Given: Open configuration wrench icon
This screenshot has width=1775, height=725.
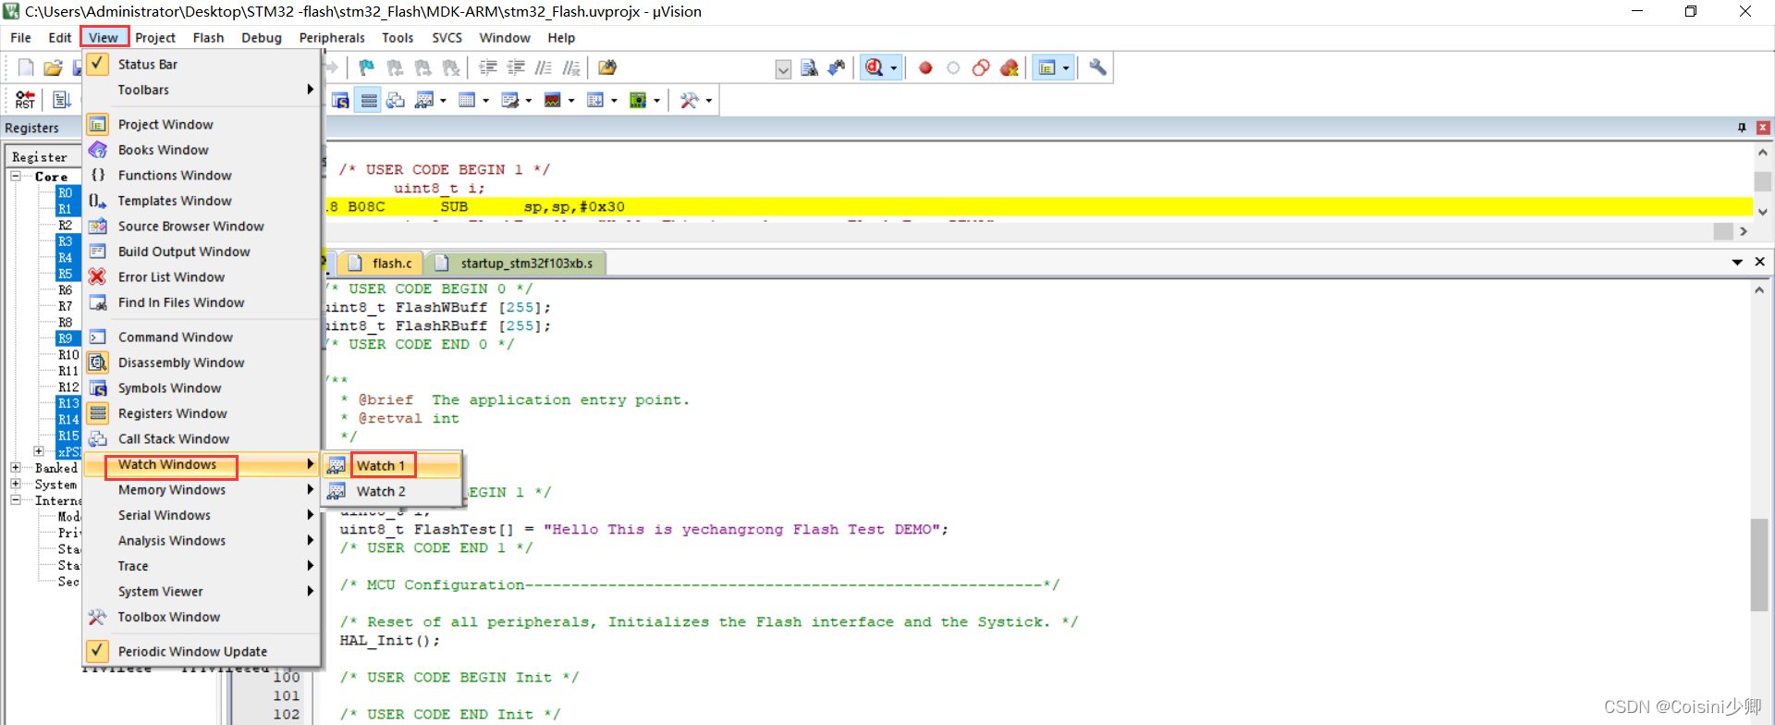Looking at the screenshot, I should point(1097,68).
